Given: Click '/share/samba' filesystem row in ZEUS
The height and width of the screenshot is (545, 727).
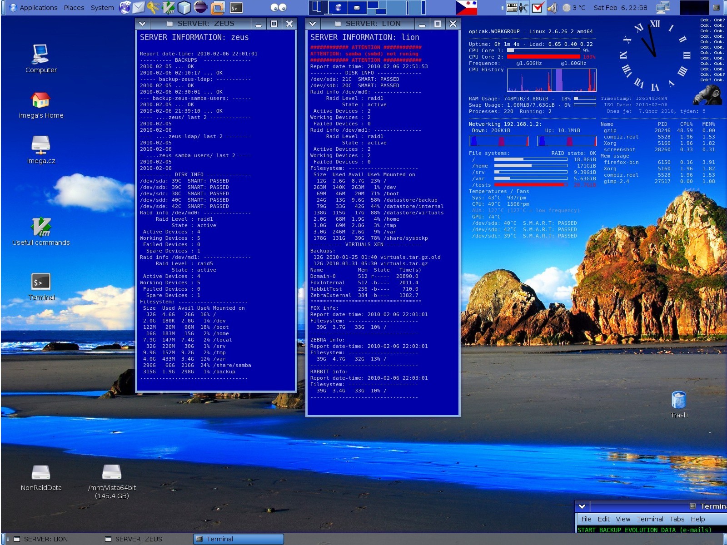Looking at the screenshot, I should pyautogui.click(x=197, y=365).
